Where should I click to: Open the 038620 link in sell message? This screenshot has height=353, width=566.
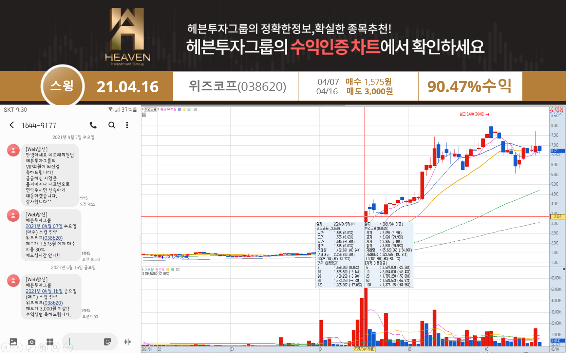point(53,303)
